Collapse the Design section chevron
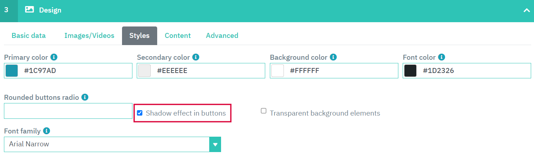Image resolution: width=534 pixels, height=156 pixels. click(x=526, y=10)
